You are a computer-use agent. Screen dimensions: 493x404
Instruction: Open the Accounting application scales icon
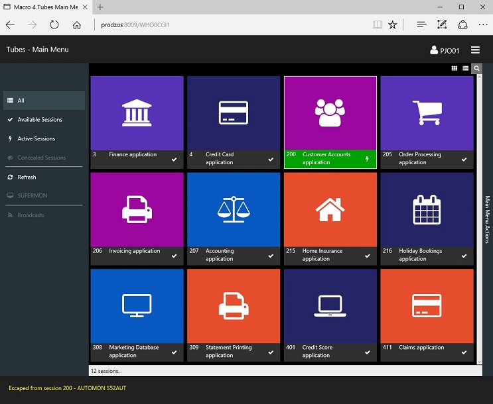point(233,209)
